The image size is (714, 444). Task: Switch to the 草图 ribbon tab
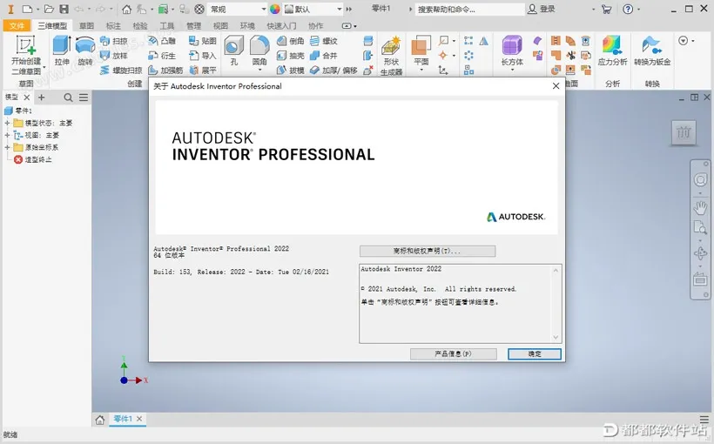[x=86, y=26]
